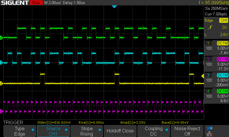Viewport: 229px width, 137px height.
Task: Click the blue trigger position marker at top
Action: pyautogui.click(x=114, y=7)
